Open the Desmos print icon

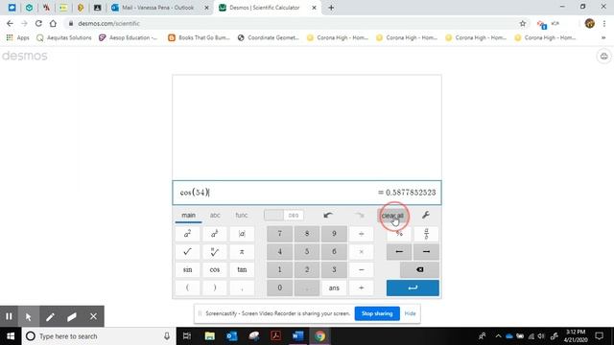(x=603, y=56)
